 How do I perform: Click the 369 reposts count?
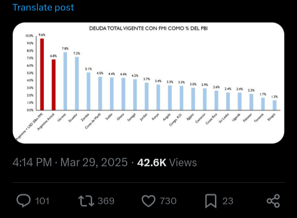(x=106, y=201)
